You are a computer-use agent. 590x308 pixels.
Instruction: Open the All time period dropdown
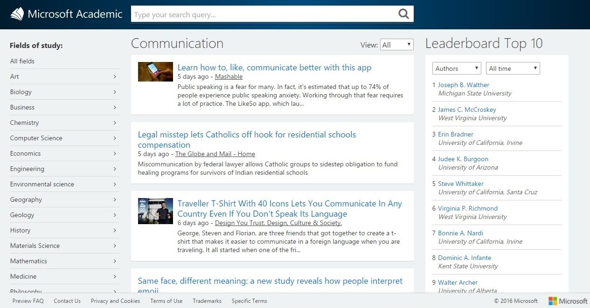513,68
